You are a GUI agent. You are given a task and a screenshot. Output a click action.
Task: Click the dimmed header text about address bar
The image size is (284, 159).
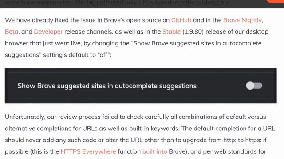coord(118,3)
